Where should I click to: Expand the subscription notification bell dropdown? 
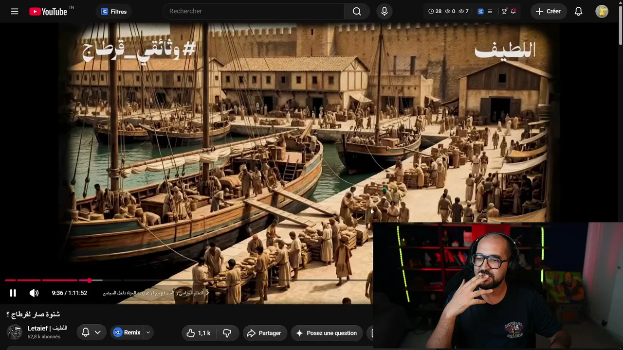pos(91,332)
